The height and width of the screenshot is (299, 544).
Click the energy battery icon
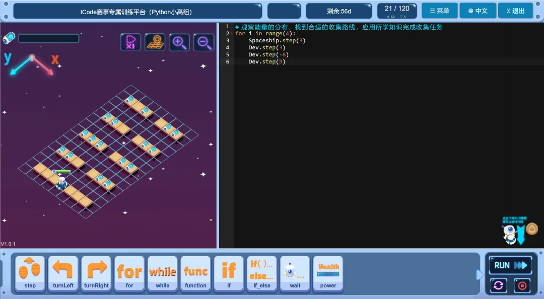tap(9, 38)
